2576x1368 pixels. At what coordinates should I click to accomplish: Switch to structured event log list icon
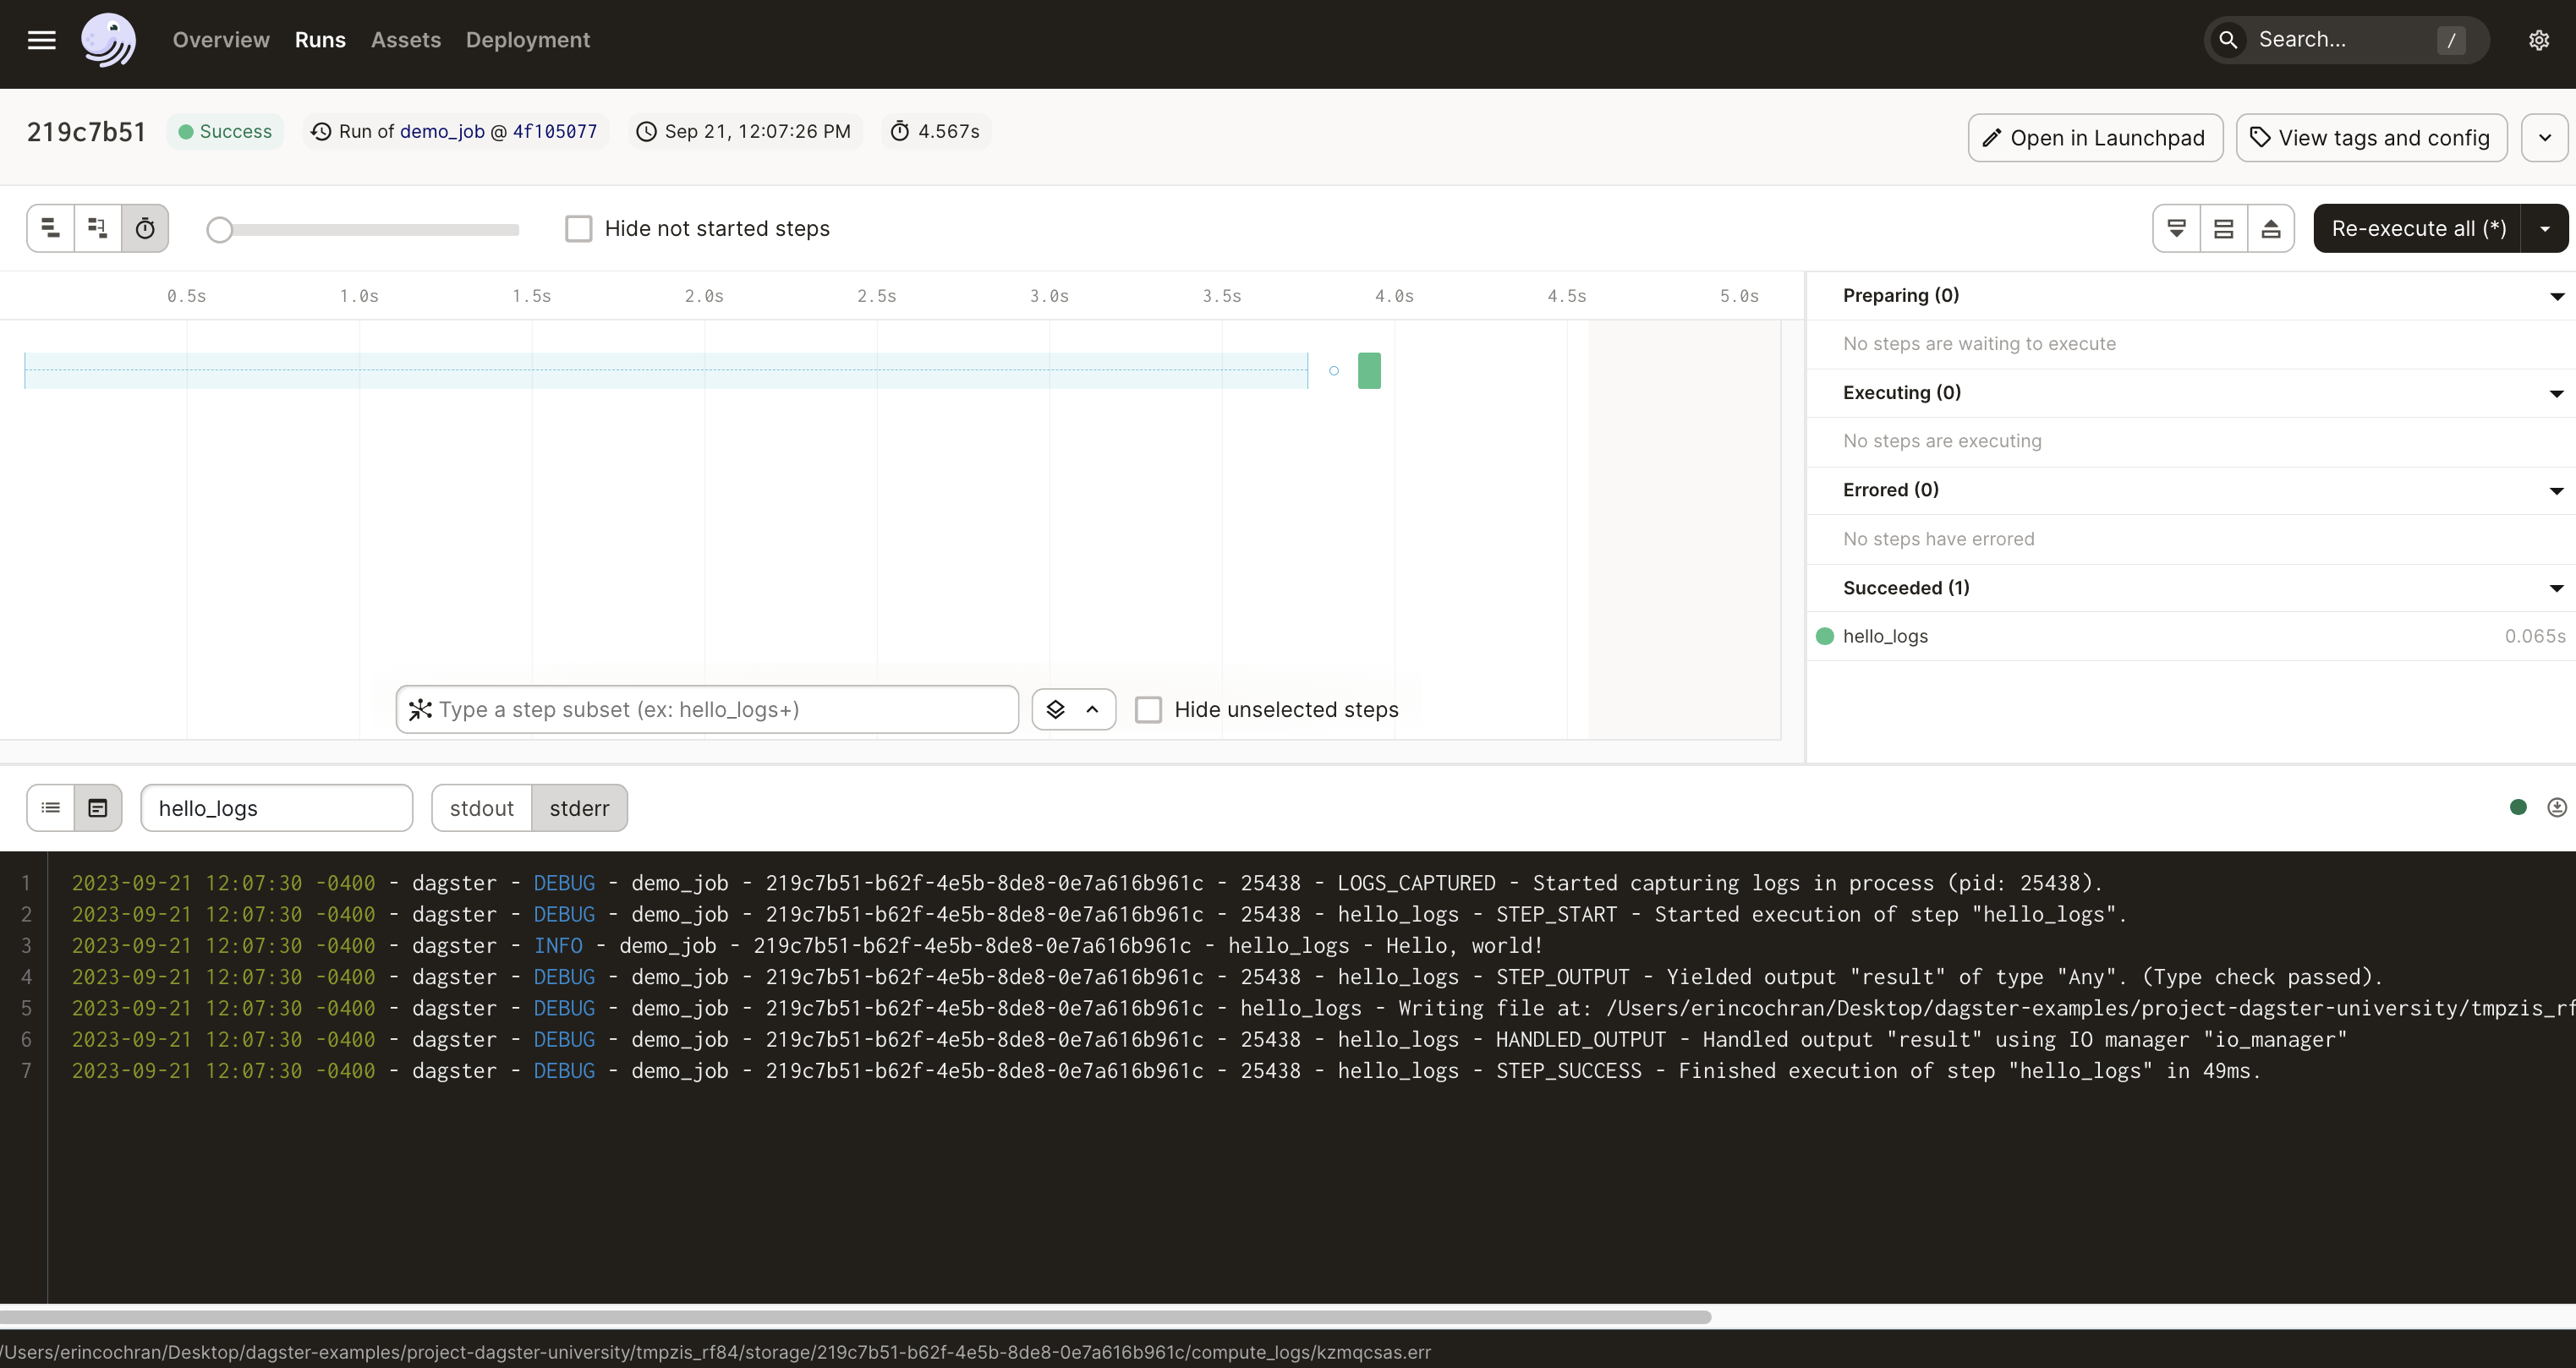49,807
